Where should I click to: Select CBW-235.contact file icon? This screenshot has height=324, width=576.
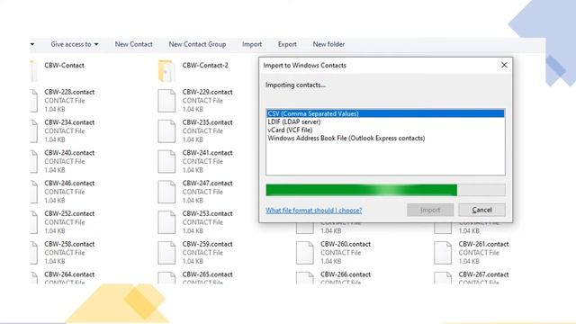[166, 131]
